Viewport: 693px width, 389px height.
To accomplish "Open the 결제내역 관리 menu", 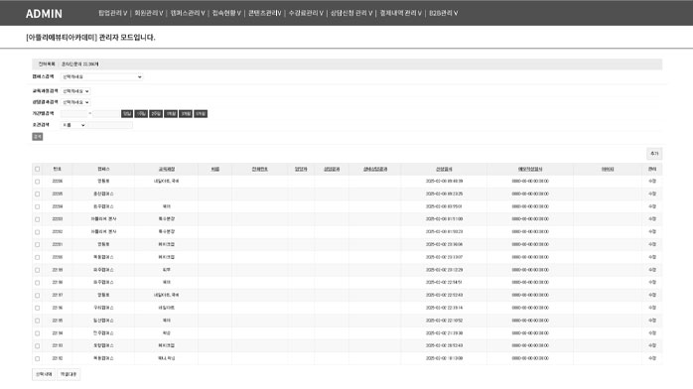I will click(400, 13).
